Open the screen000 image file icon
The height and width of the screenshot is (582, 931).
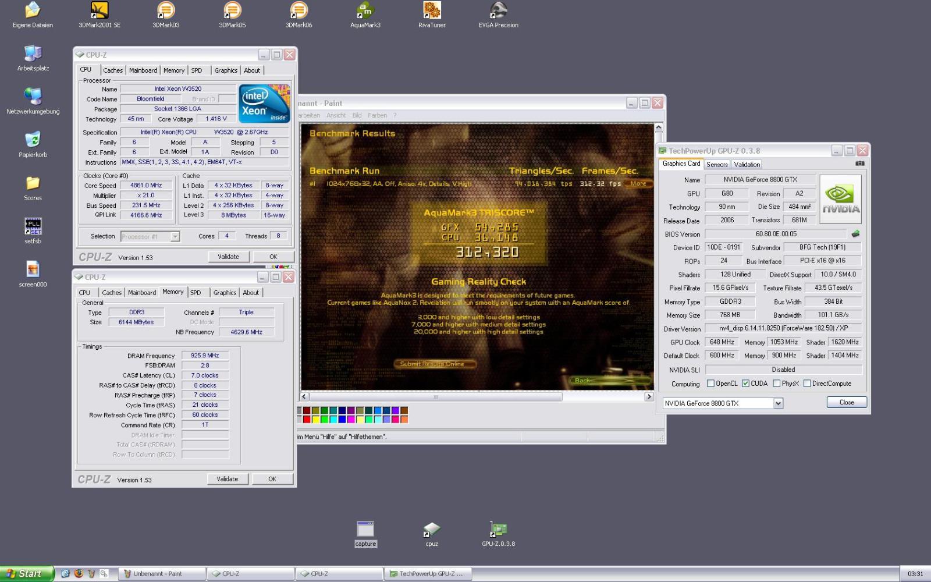(x=33, y=274)
